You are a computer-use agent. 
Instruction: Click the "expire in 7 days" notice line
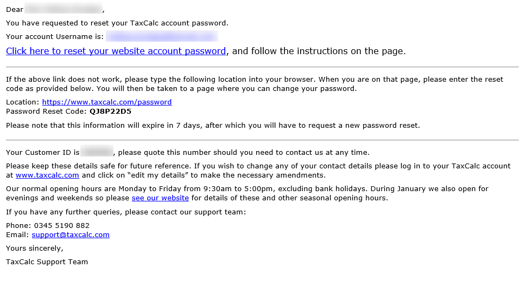213,126
